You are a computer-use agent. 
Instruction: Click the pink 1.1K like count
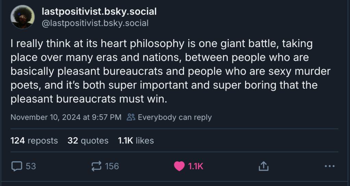196,166
